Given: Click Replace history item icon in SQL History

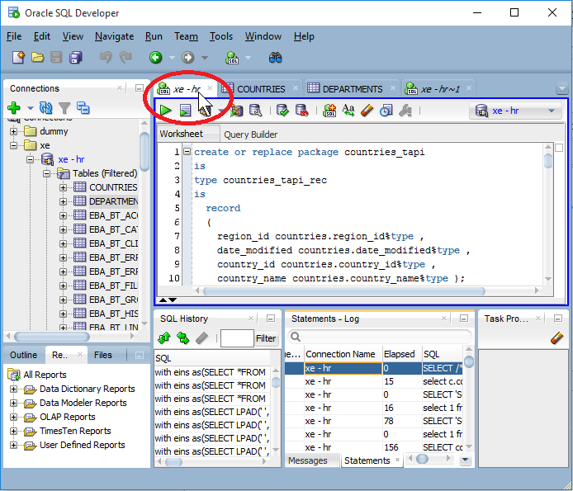Looking at the screenshot, I should 182,338.
